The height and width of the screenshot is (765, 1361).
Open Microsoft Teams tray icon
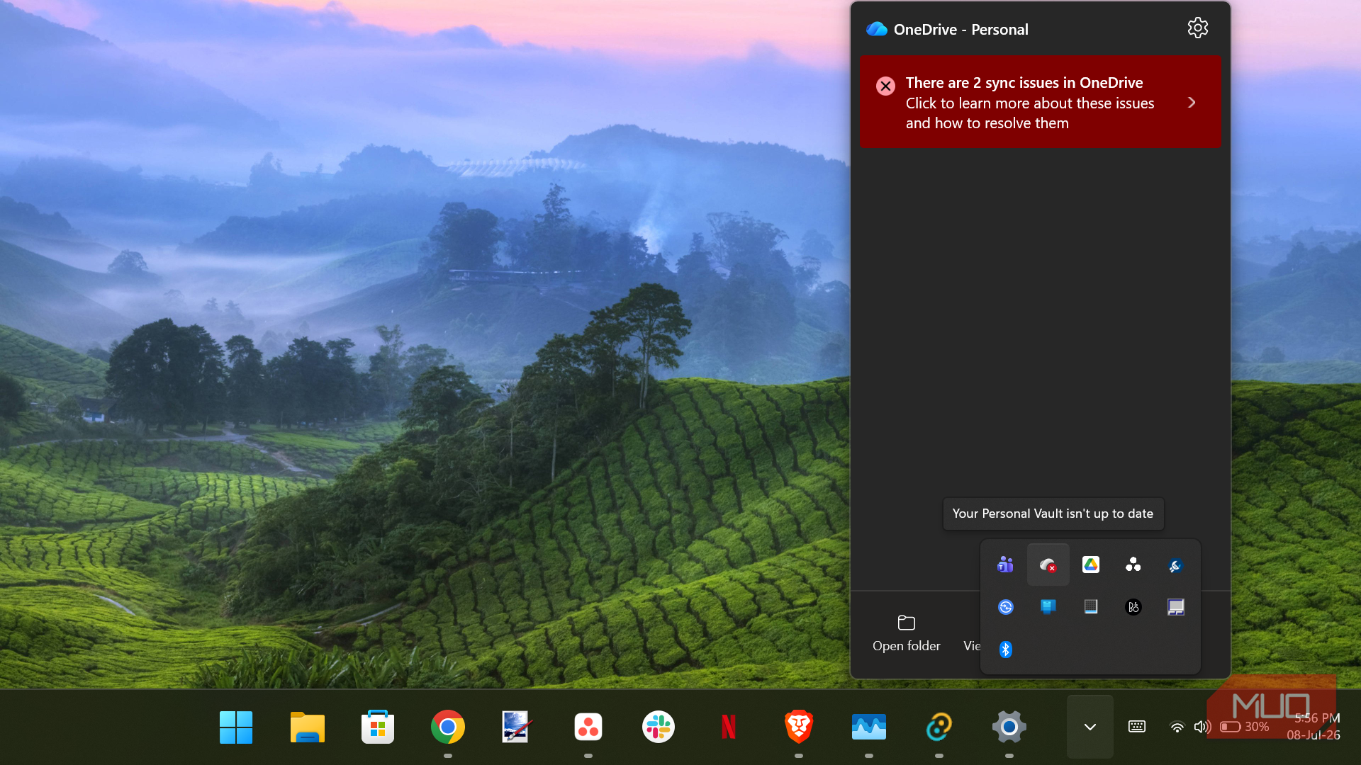coord(1005,565)
